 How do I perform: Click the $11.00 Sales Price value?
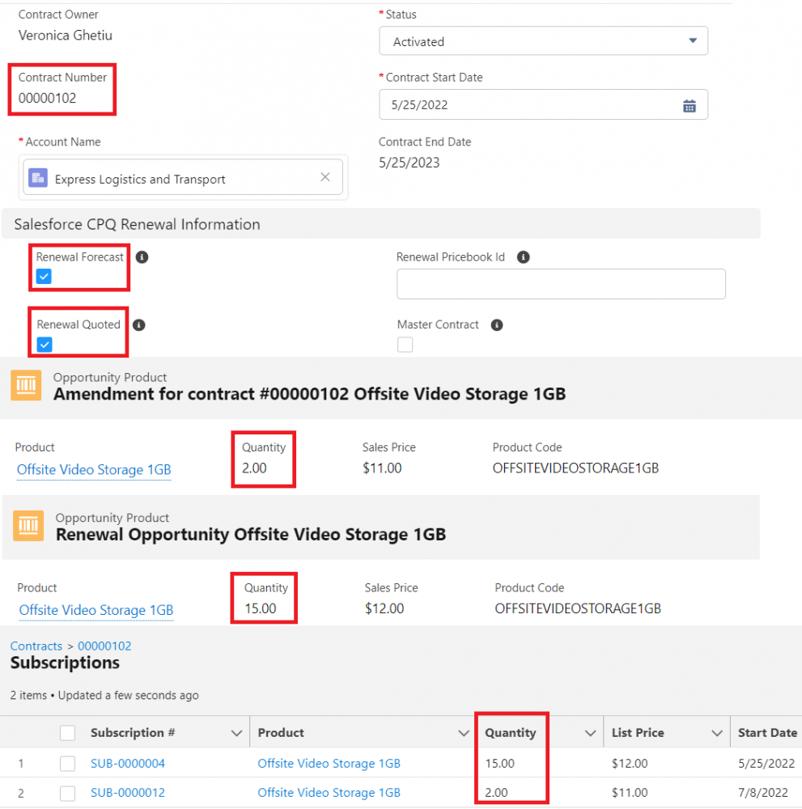point(382,468)
